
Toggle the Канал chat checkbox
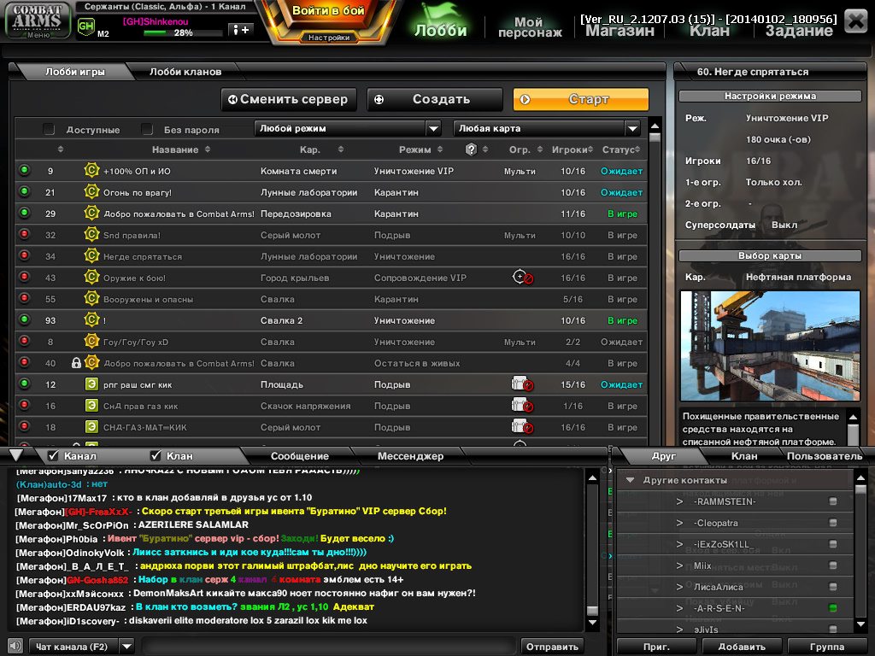coord(53,456)
